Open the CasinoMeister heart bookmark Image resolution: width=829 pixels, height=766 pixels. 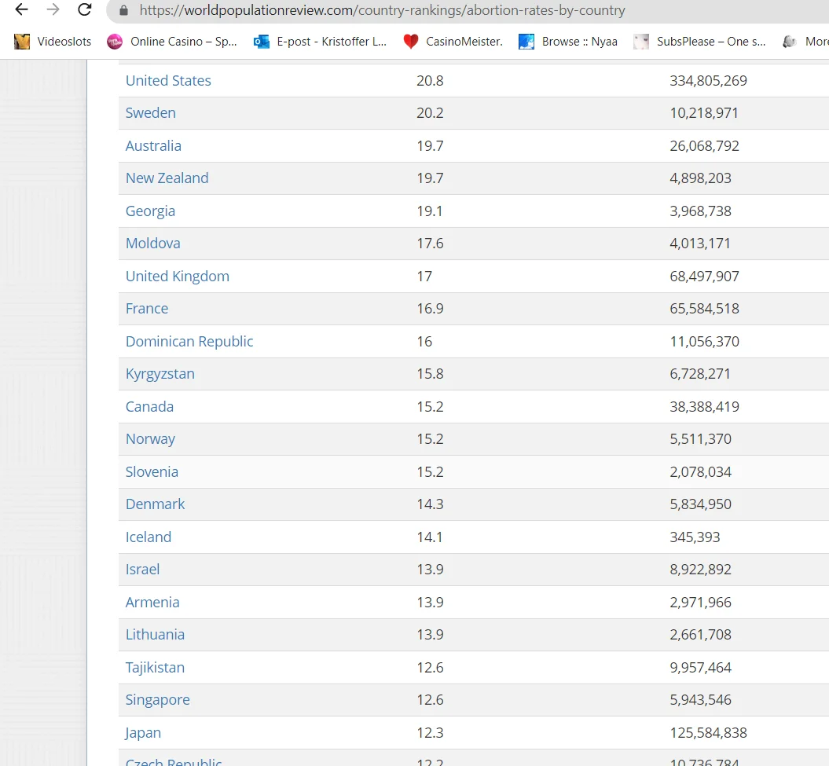click(453, 41)
